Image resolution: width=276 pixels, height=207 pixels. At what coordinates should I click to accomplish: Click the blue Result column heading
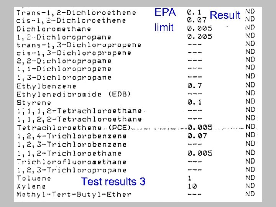225,15
